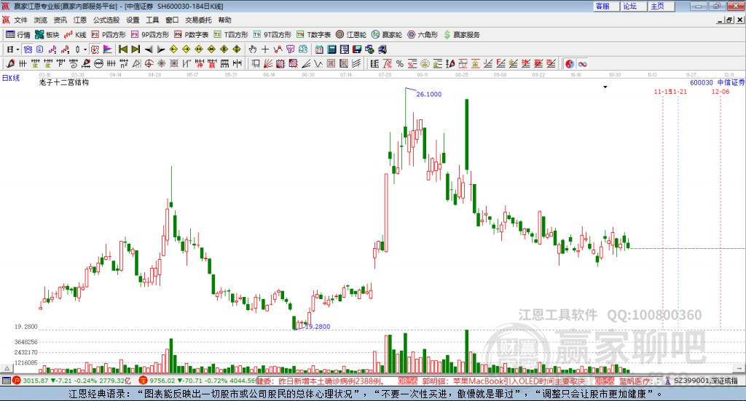Select the red pencil drawing tool
The height and width of the screenshot is (401, 746).
(x=10, y=63)
